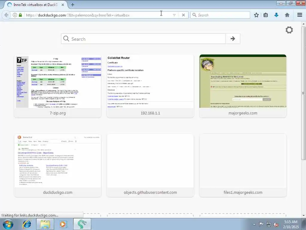
Task: Click the vertical scrollbar thumb
Action: [303, 93]
